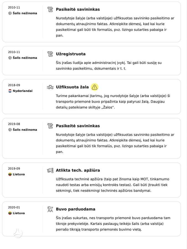Click the key and people icon by Buvo parduodama
This screenshot has height=249, width=187.
click(x=50, y=209)
